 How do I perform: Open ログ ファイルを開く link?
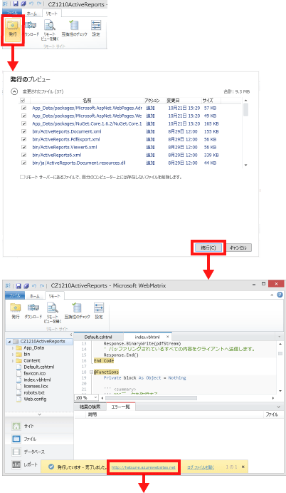[201, 467]
